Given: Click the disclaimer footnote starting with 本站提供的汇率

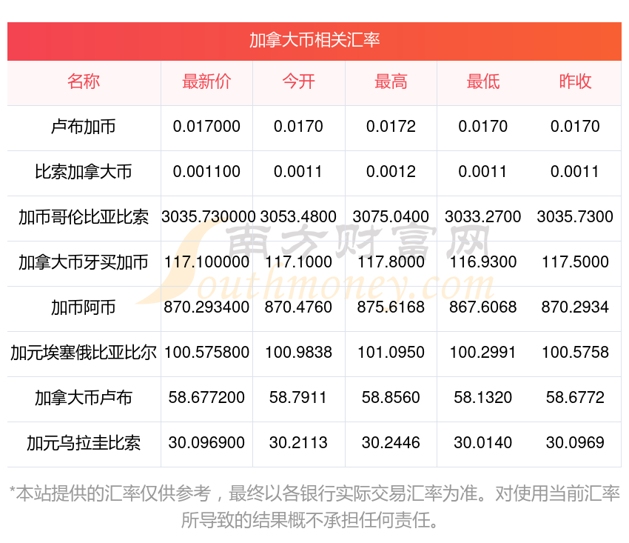Looking at the screenshot, I should 314,507.
